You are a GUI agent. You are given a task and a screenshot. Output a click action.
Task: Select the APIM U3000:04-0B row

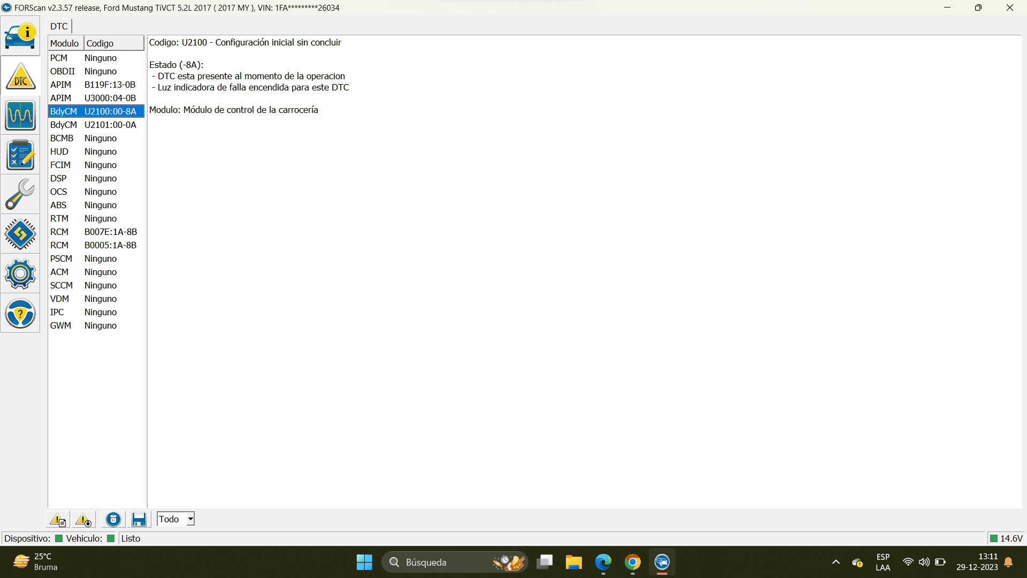click(96, 98)
